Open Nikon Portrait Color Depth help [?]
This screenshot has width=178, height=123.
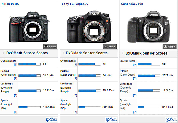(15, 79)
